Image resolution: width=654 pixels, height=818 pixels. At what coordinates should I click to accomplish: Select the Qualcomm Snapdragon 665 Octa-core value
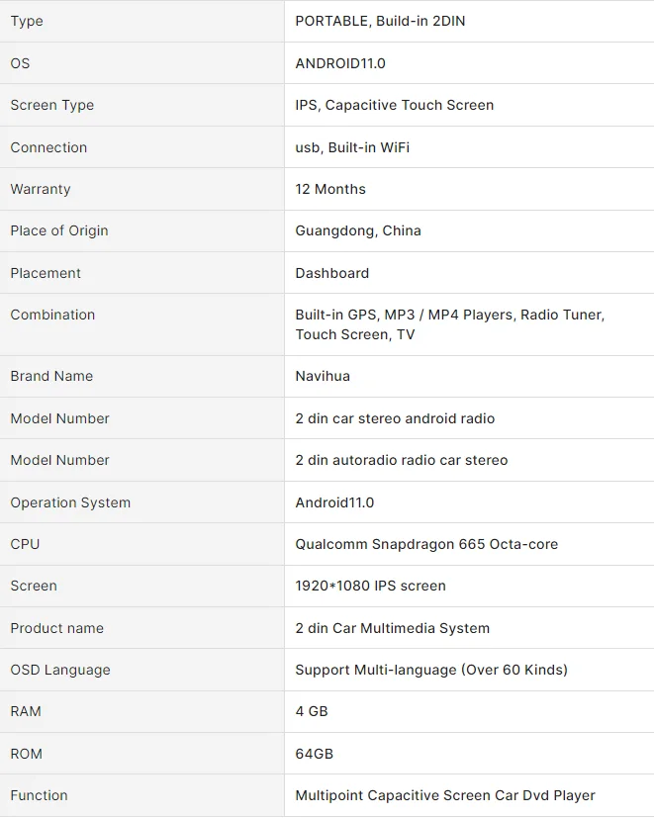426,544
